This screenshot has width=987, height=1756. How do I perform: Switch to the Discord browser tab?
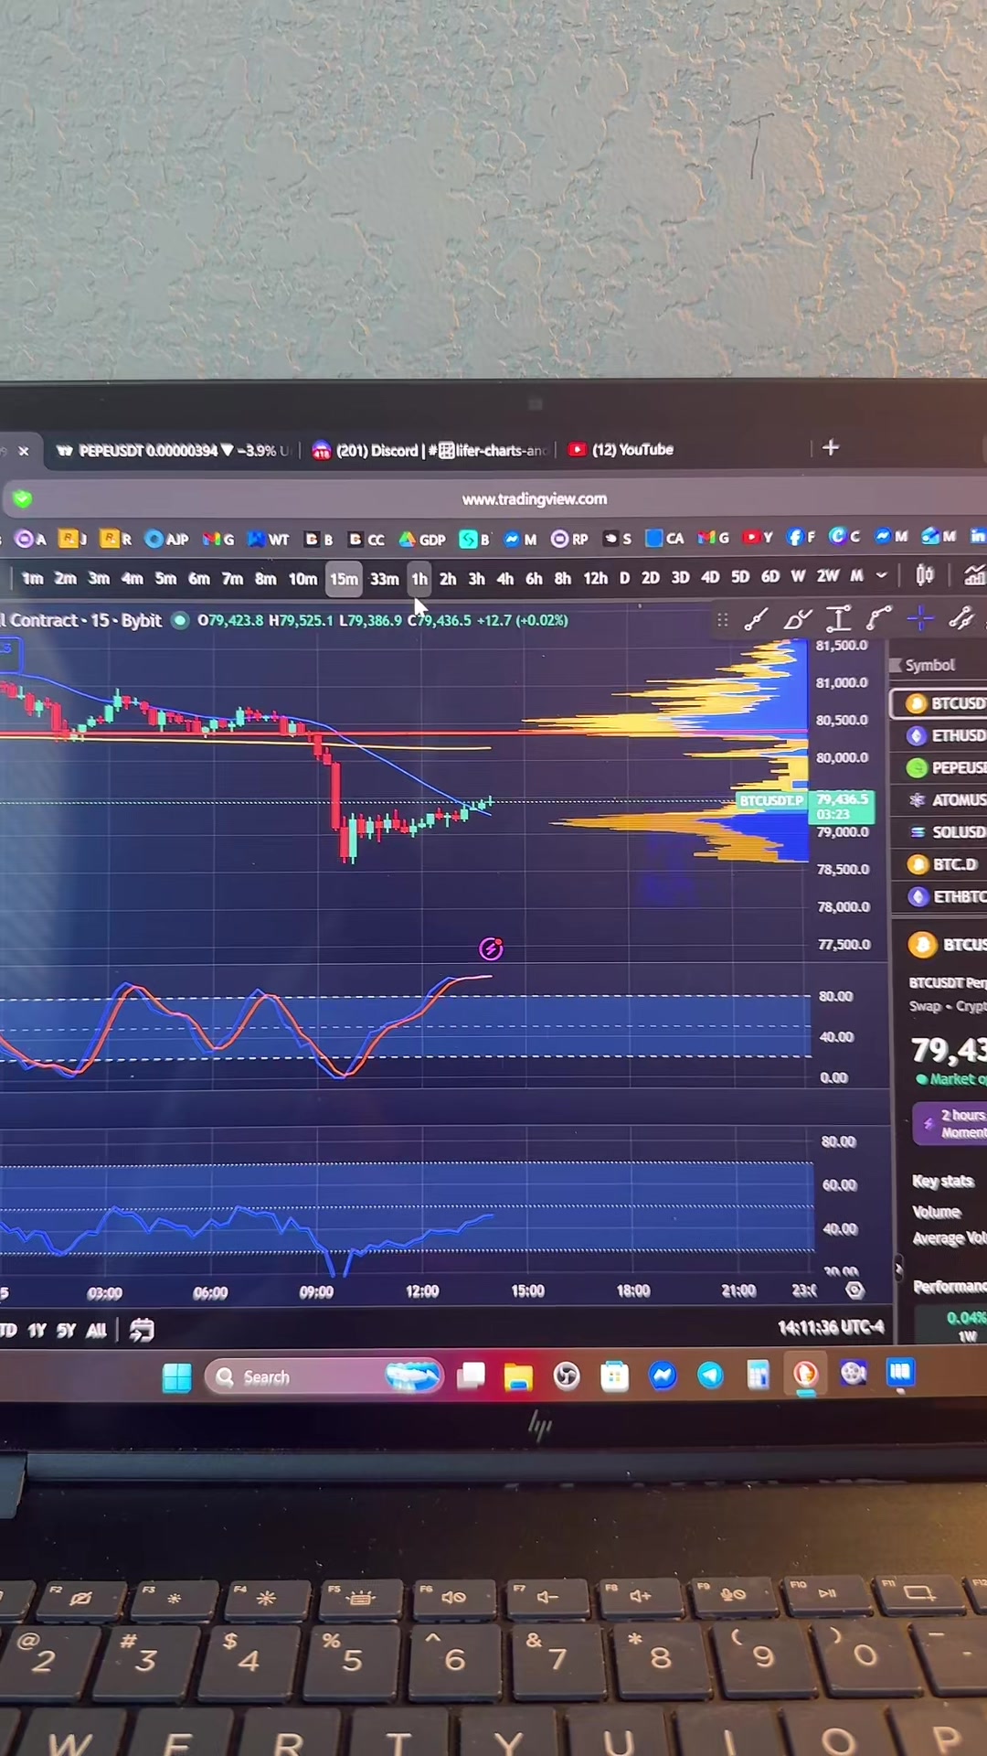[431, 450]
